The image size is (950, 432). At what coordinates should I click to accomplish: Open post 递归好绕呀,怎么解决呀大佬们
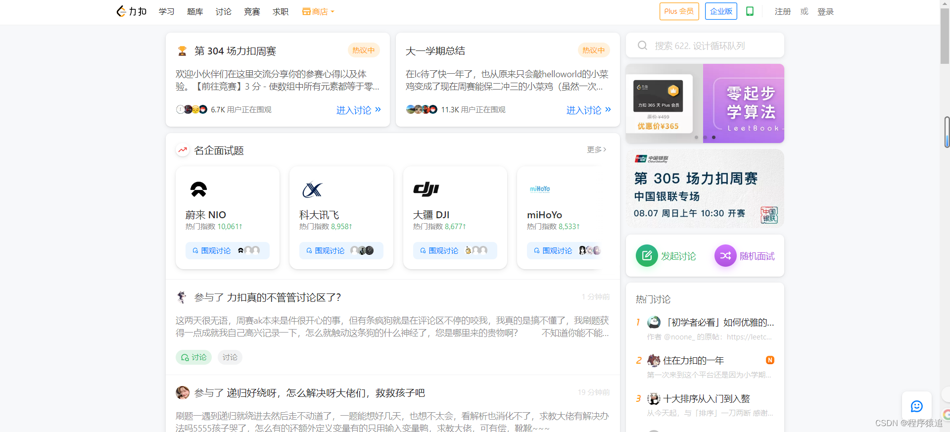[x=326, y=393]
